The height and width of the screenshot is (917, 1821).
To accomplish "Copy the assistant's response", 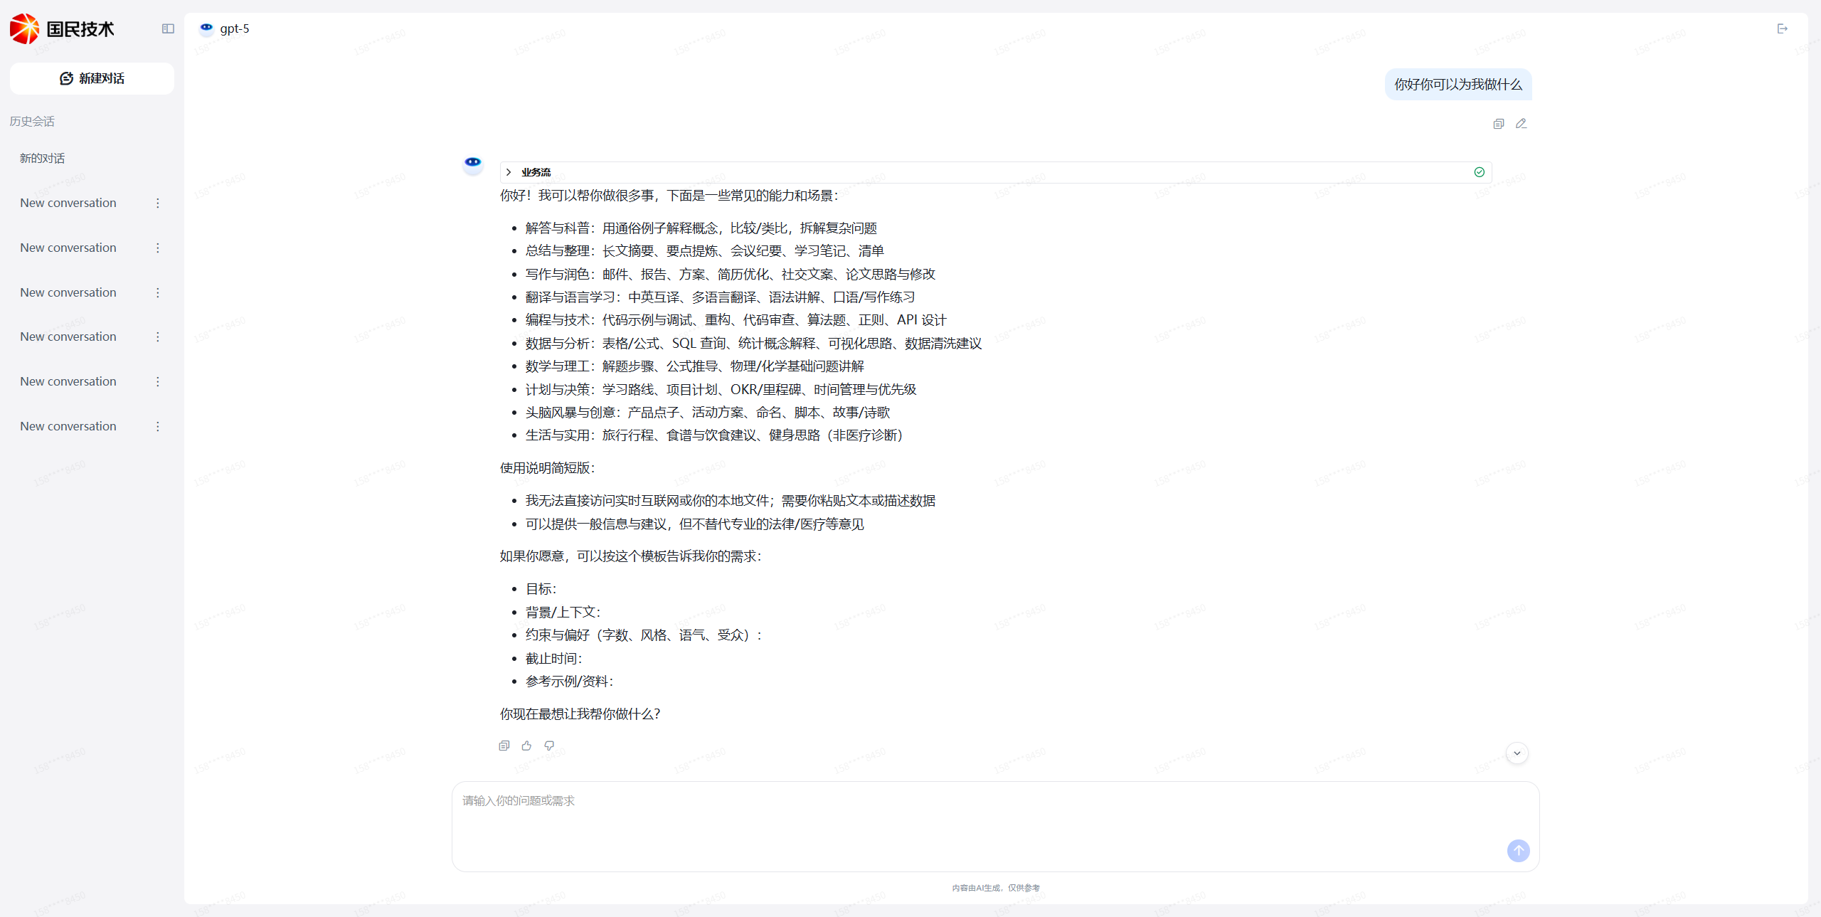I will [504, 746].
